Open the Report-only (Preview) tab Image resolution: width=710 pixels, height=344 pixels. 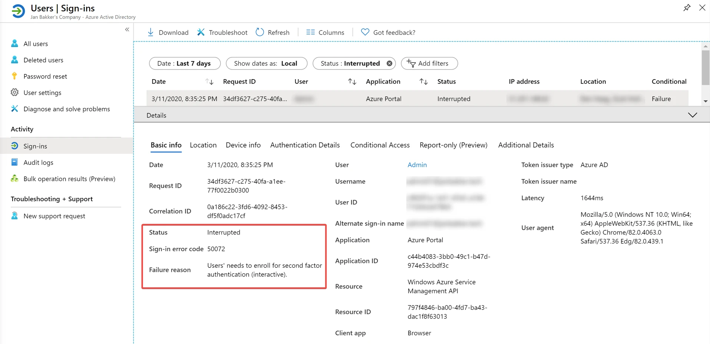(453, 145)
